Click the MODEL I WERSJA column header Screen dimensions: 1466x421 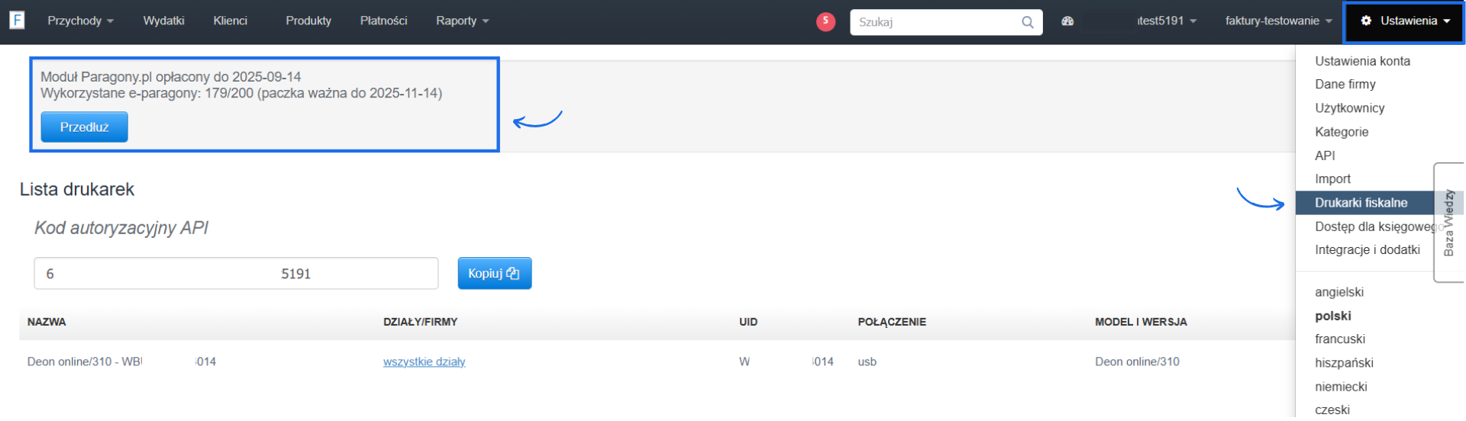click(x=1141, y=322)
